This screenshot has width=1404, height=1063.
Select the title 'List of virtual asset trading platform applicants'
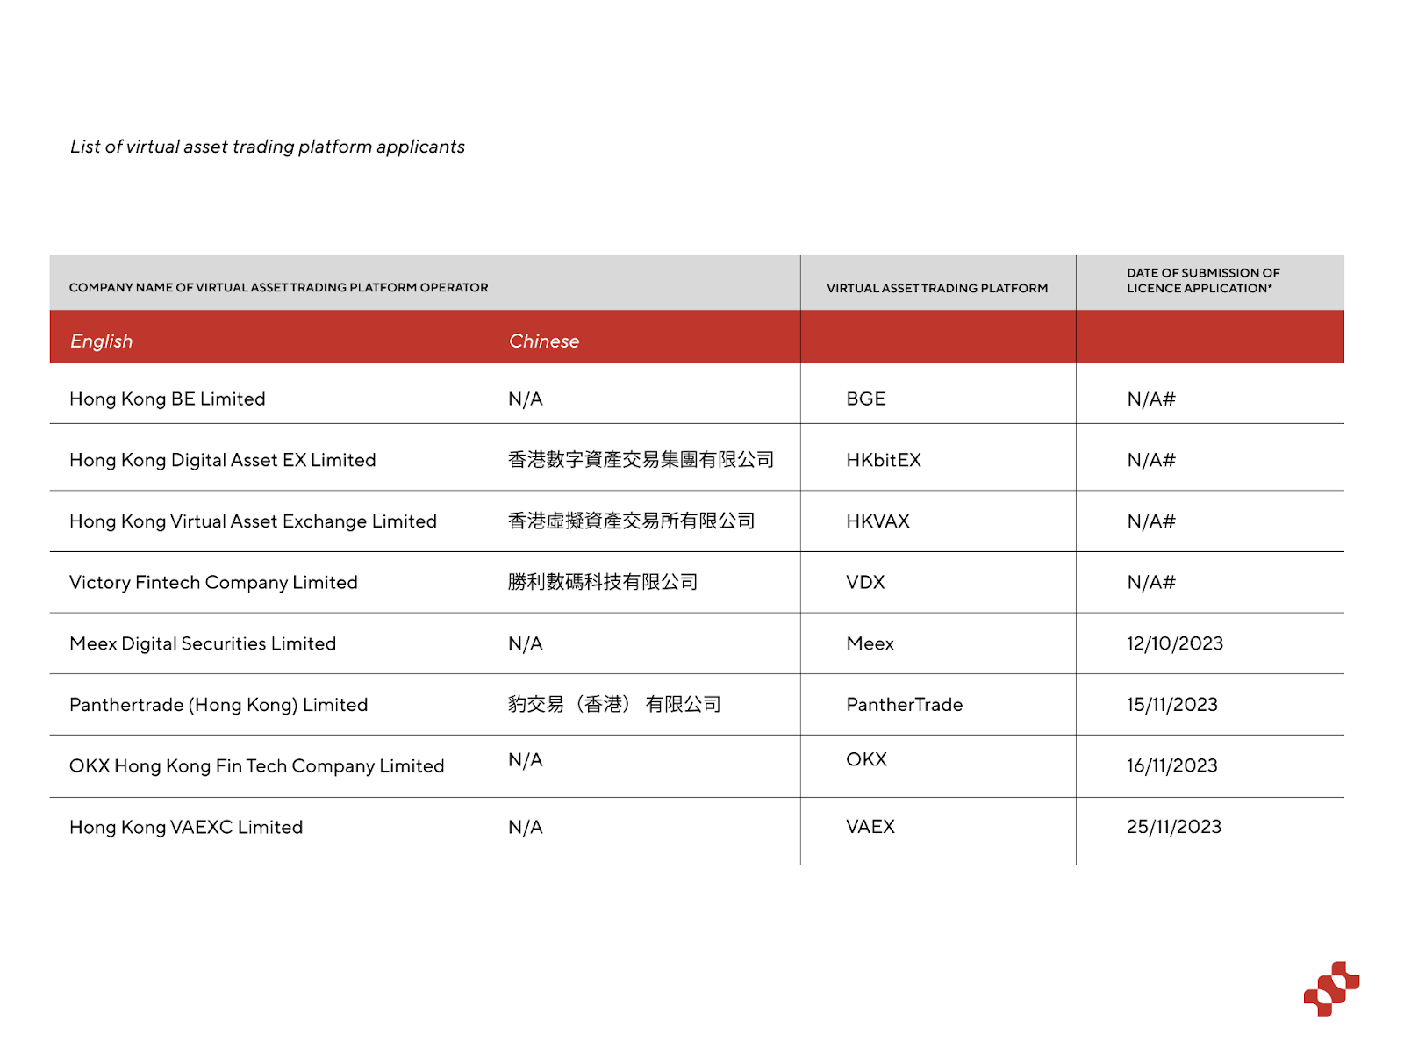pyautogui.click(x=268, y=147)
